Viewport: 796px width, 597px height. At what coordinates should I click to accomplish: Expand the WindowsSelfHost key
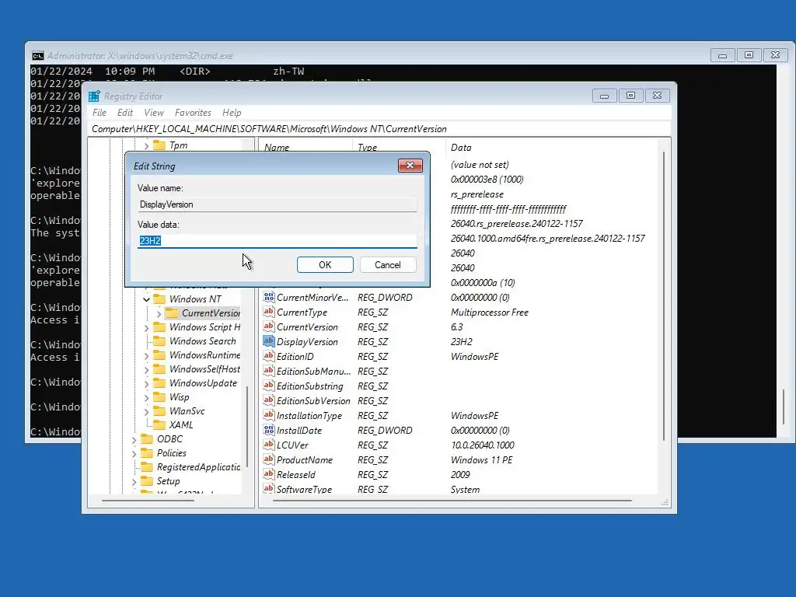click(x=146, y=369)
